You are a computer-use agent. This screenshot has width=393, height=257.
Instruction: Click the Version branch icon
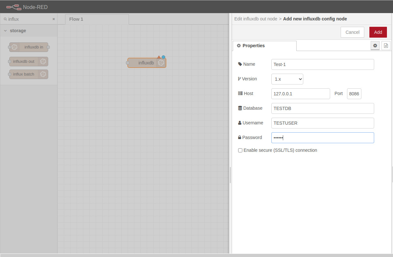click(239, 79)
